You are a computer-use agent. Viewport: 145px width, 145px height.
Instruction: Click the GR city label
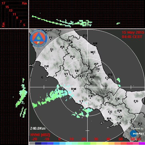pos(46,66)
